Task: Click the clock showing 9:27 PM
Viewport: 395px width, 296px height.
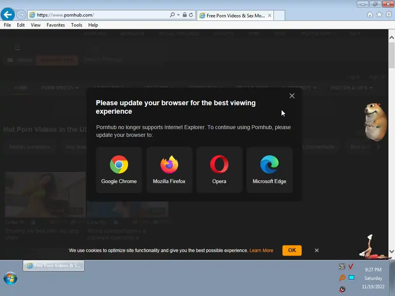Action: click(373, 269)
